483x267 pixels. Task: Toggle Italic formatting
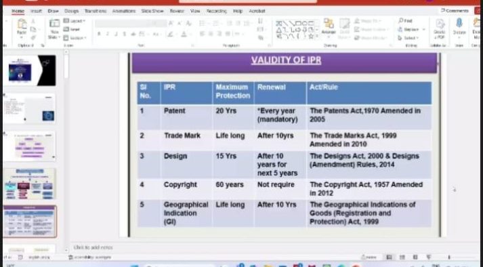[108, 34]
